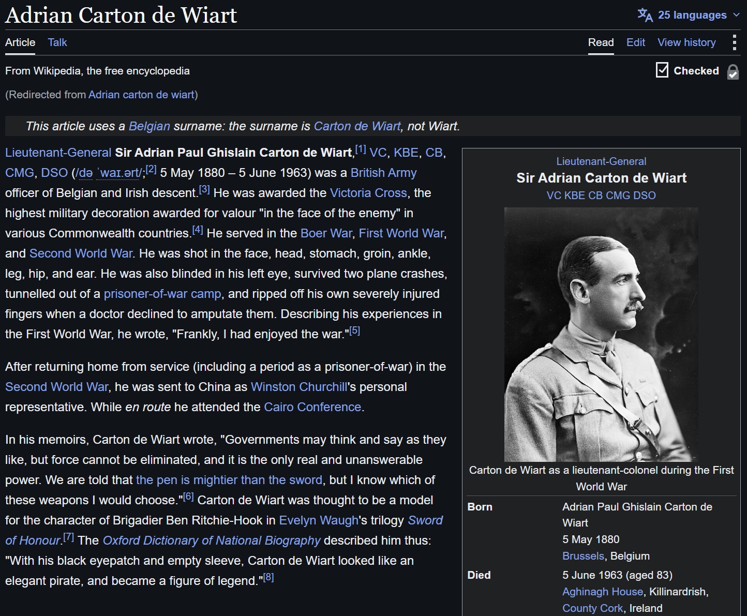This screenshot has height=616, width=747.
Task: Switch to the Article tab
Action: coord(20,42)
